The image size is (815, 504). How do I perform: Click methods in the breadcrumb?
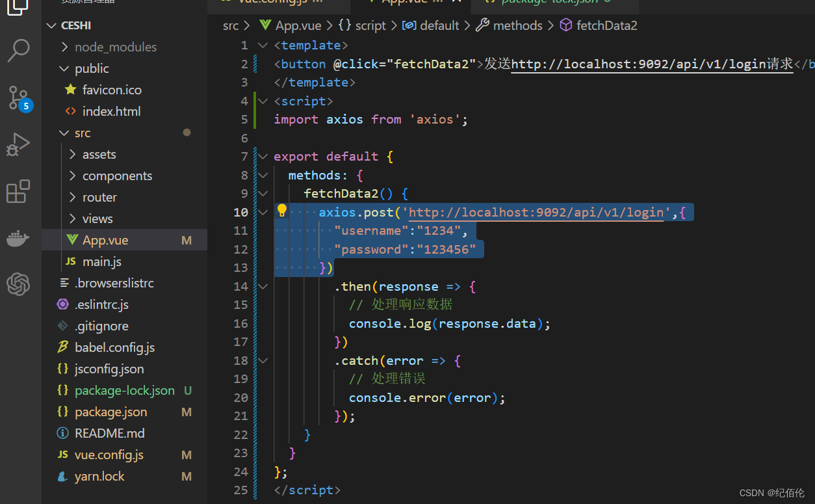pyautogui.click(x=517, y=25)
